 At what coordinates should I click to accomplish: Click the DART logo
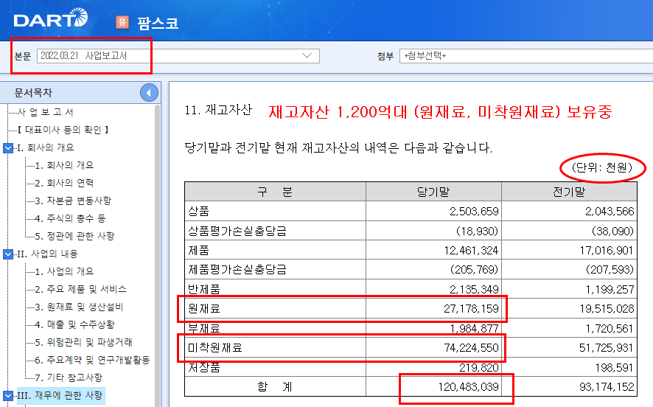50,19
